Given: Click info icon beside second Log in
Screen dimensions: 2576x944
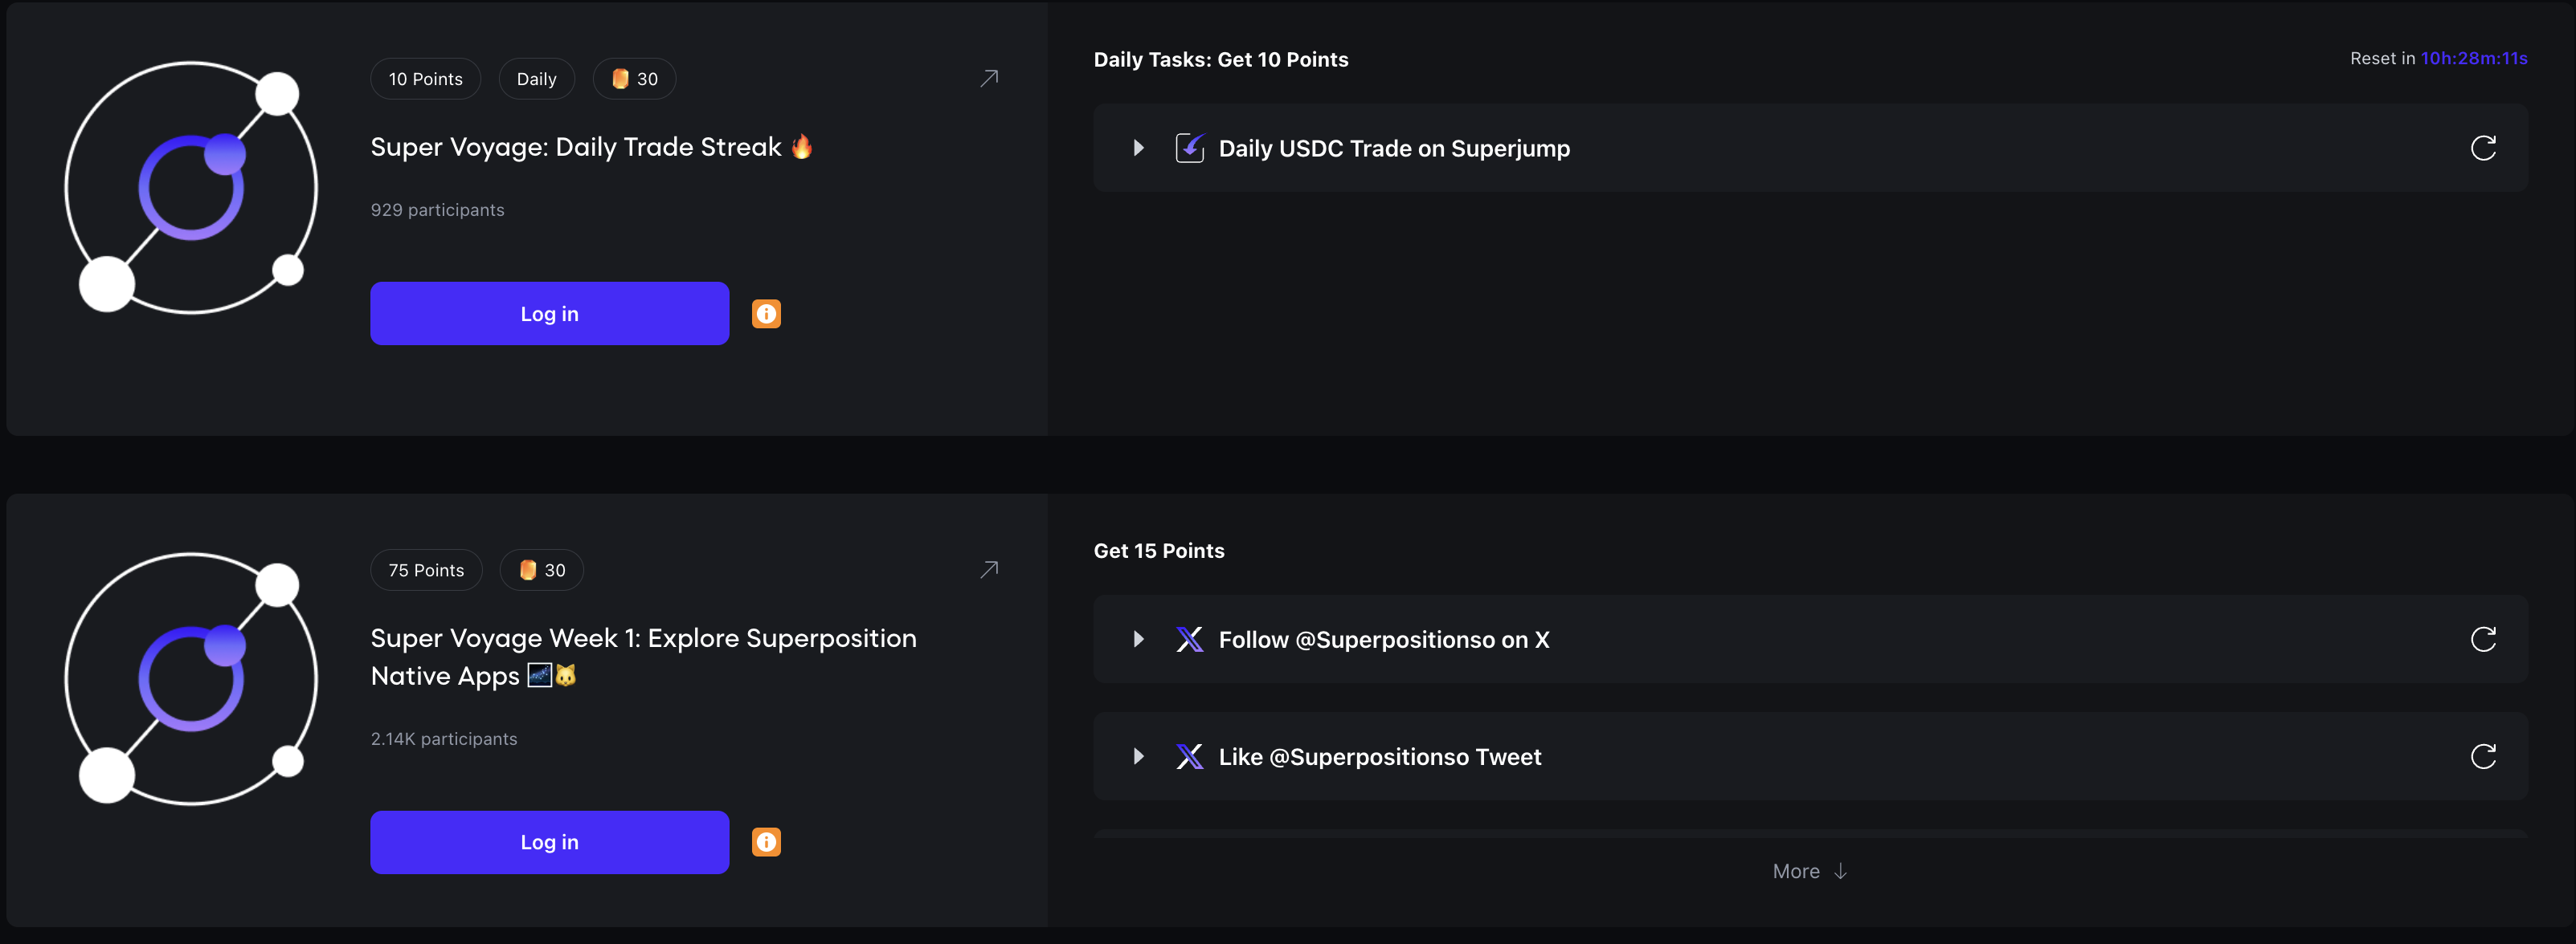Looking at the screenshot, I should point(766,842).
